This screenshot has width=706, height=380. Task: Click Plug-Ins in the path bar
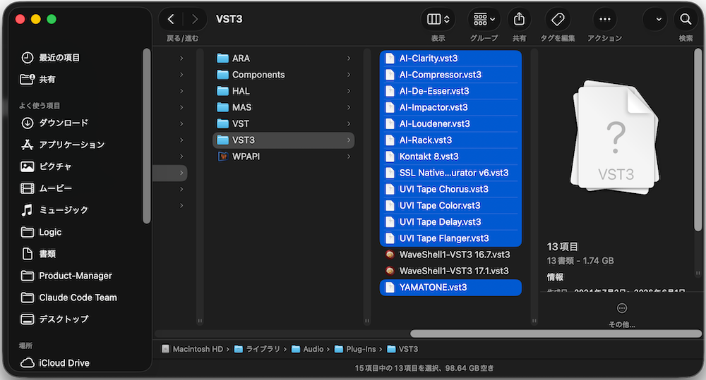[355, 349]
